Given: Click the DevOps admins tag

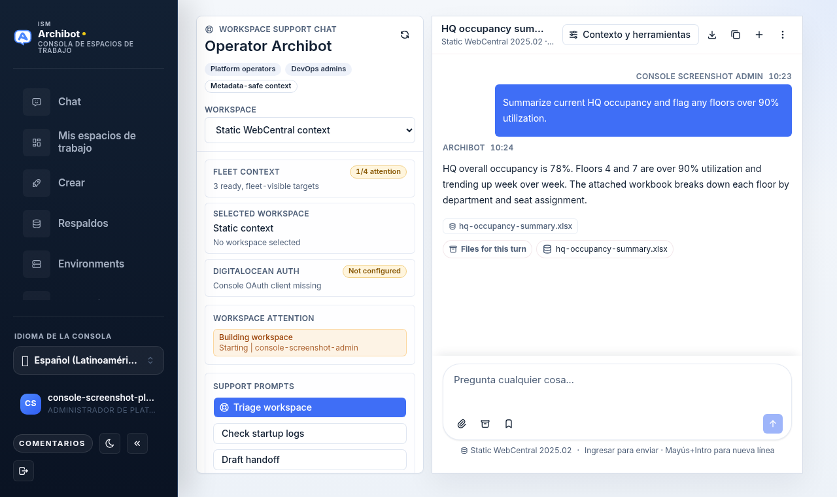Looking at the screenshot, I should (318, 69).
